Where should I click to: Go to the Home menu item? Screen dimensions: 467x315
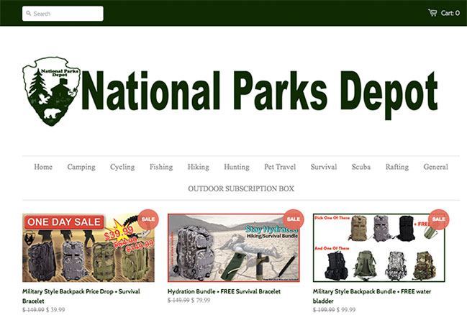click(x=43, y=167)
